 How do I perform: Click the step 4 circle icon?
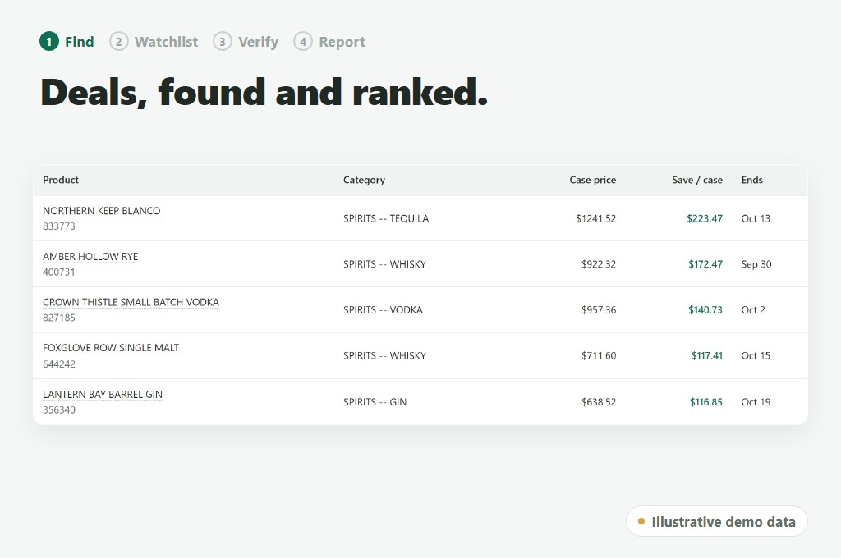[x=302, y=41]
